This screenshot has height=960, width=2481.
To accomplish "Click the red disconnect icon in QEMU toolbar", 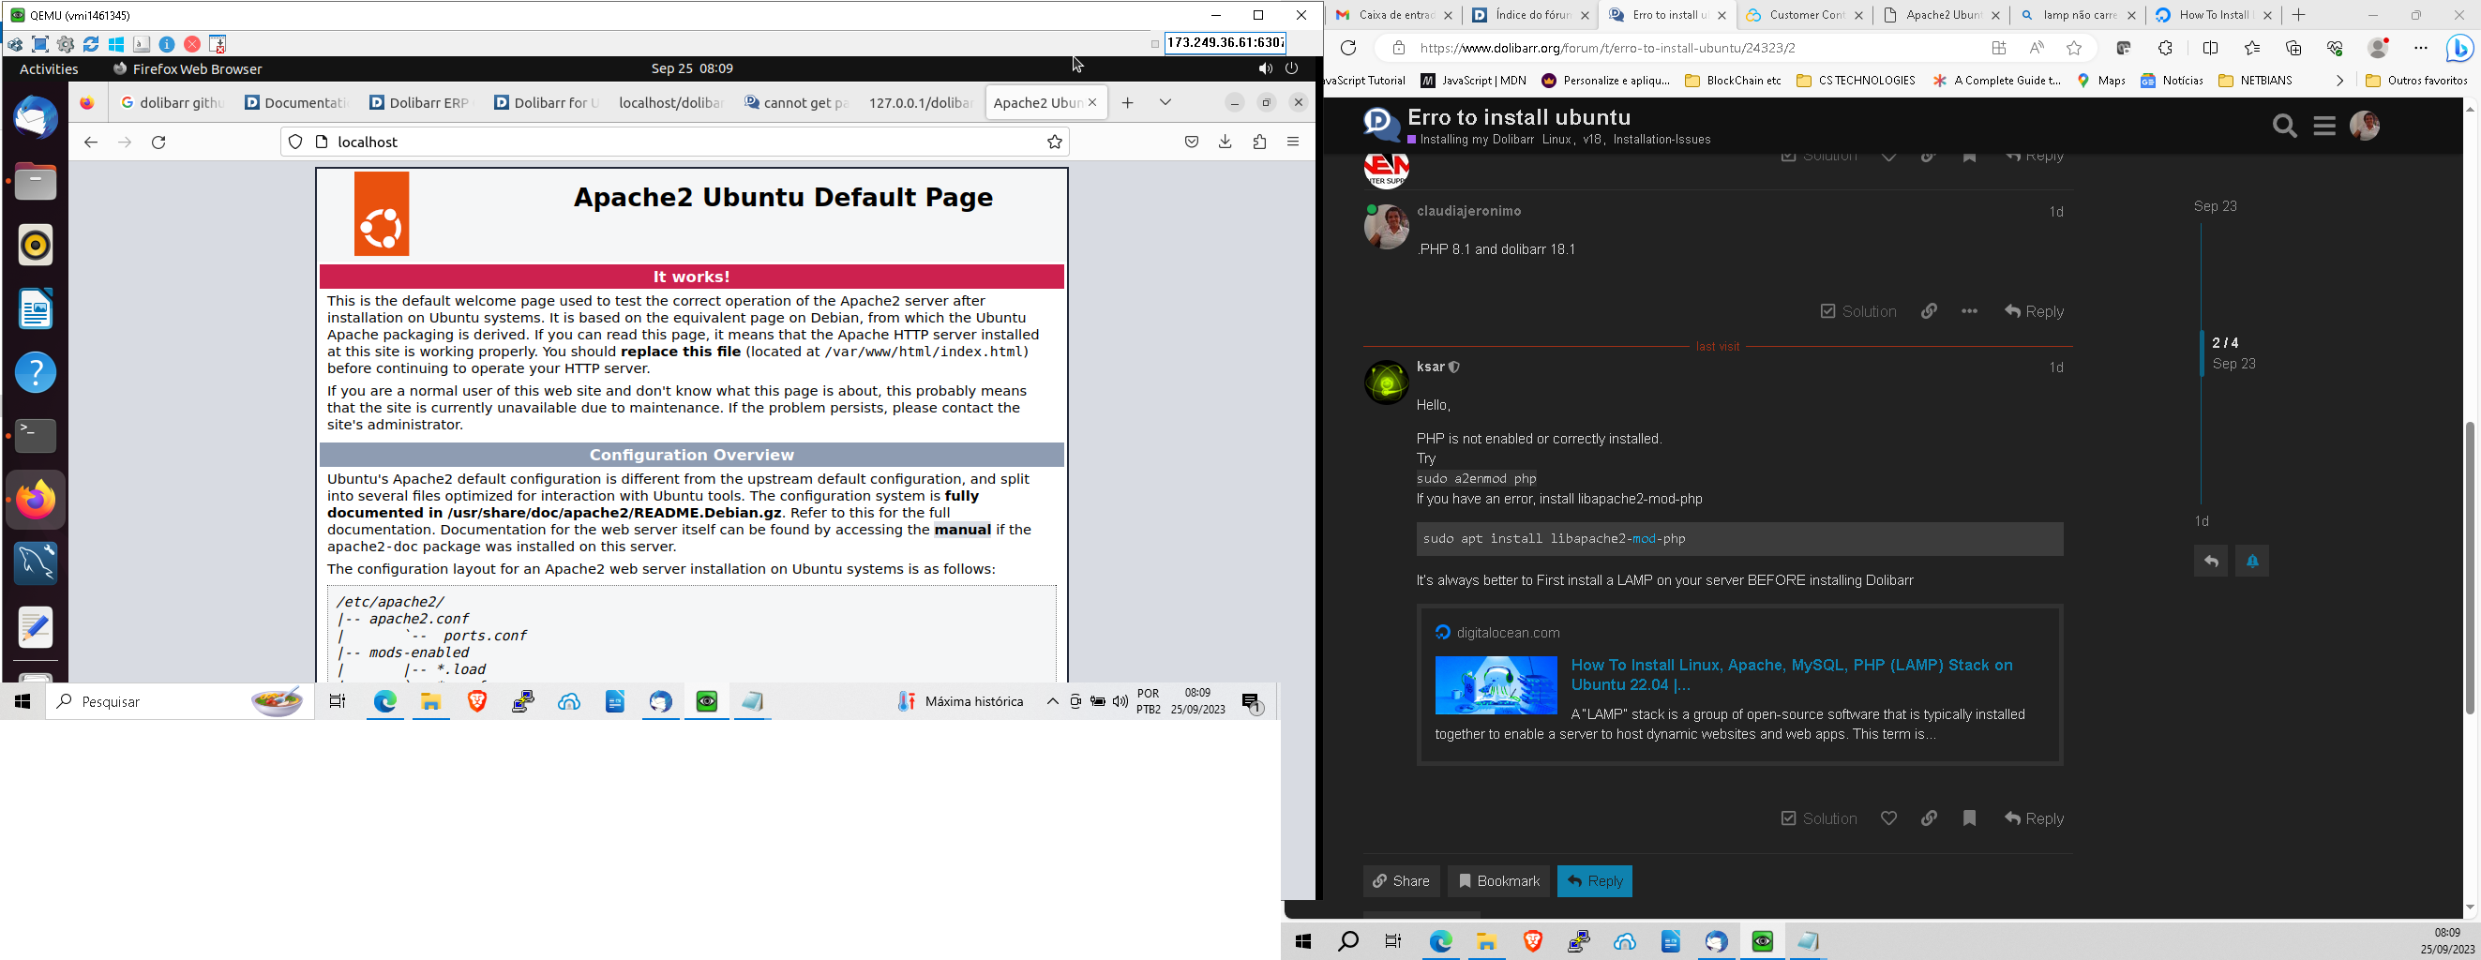I will coord(192,44).
